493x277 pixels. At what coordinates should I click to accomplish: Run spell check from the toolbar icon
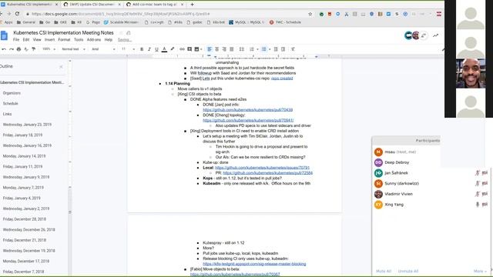coord(26,49)
